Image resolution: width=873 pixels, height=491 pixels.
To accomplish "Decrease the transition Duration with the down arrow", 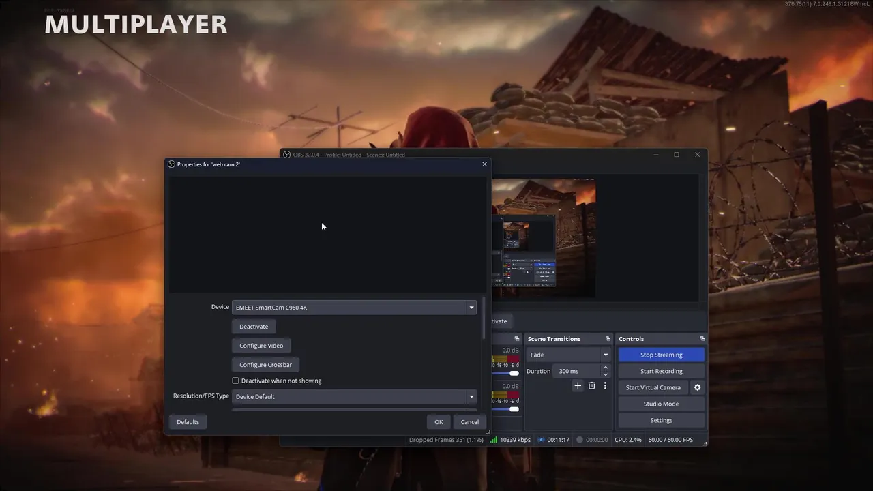I will pyautogui.click(x=605, y=374).
